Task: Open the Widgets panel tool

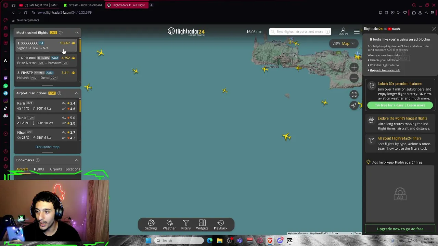Action: pos(202,225)
